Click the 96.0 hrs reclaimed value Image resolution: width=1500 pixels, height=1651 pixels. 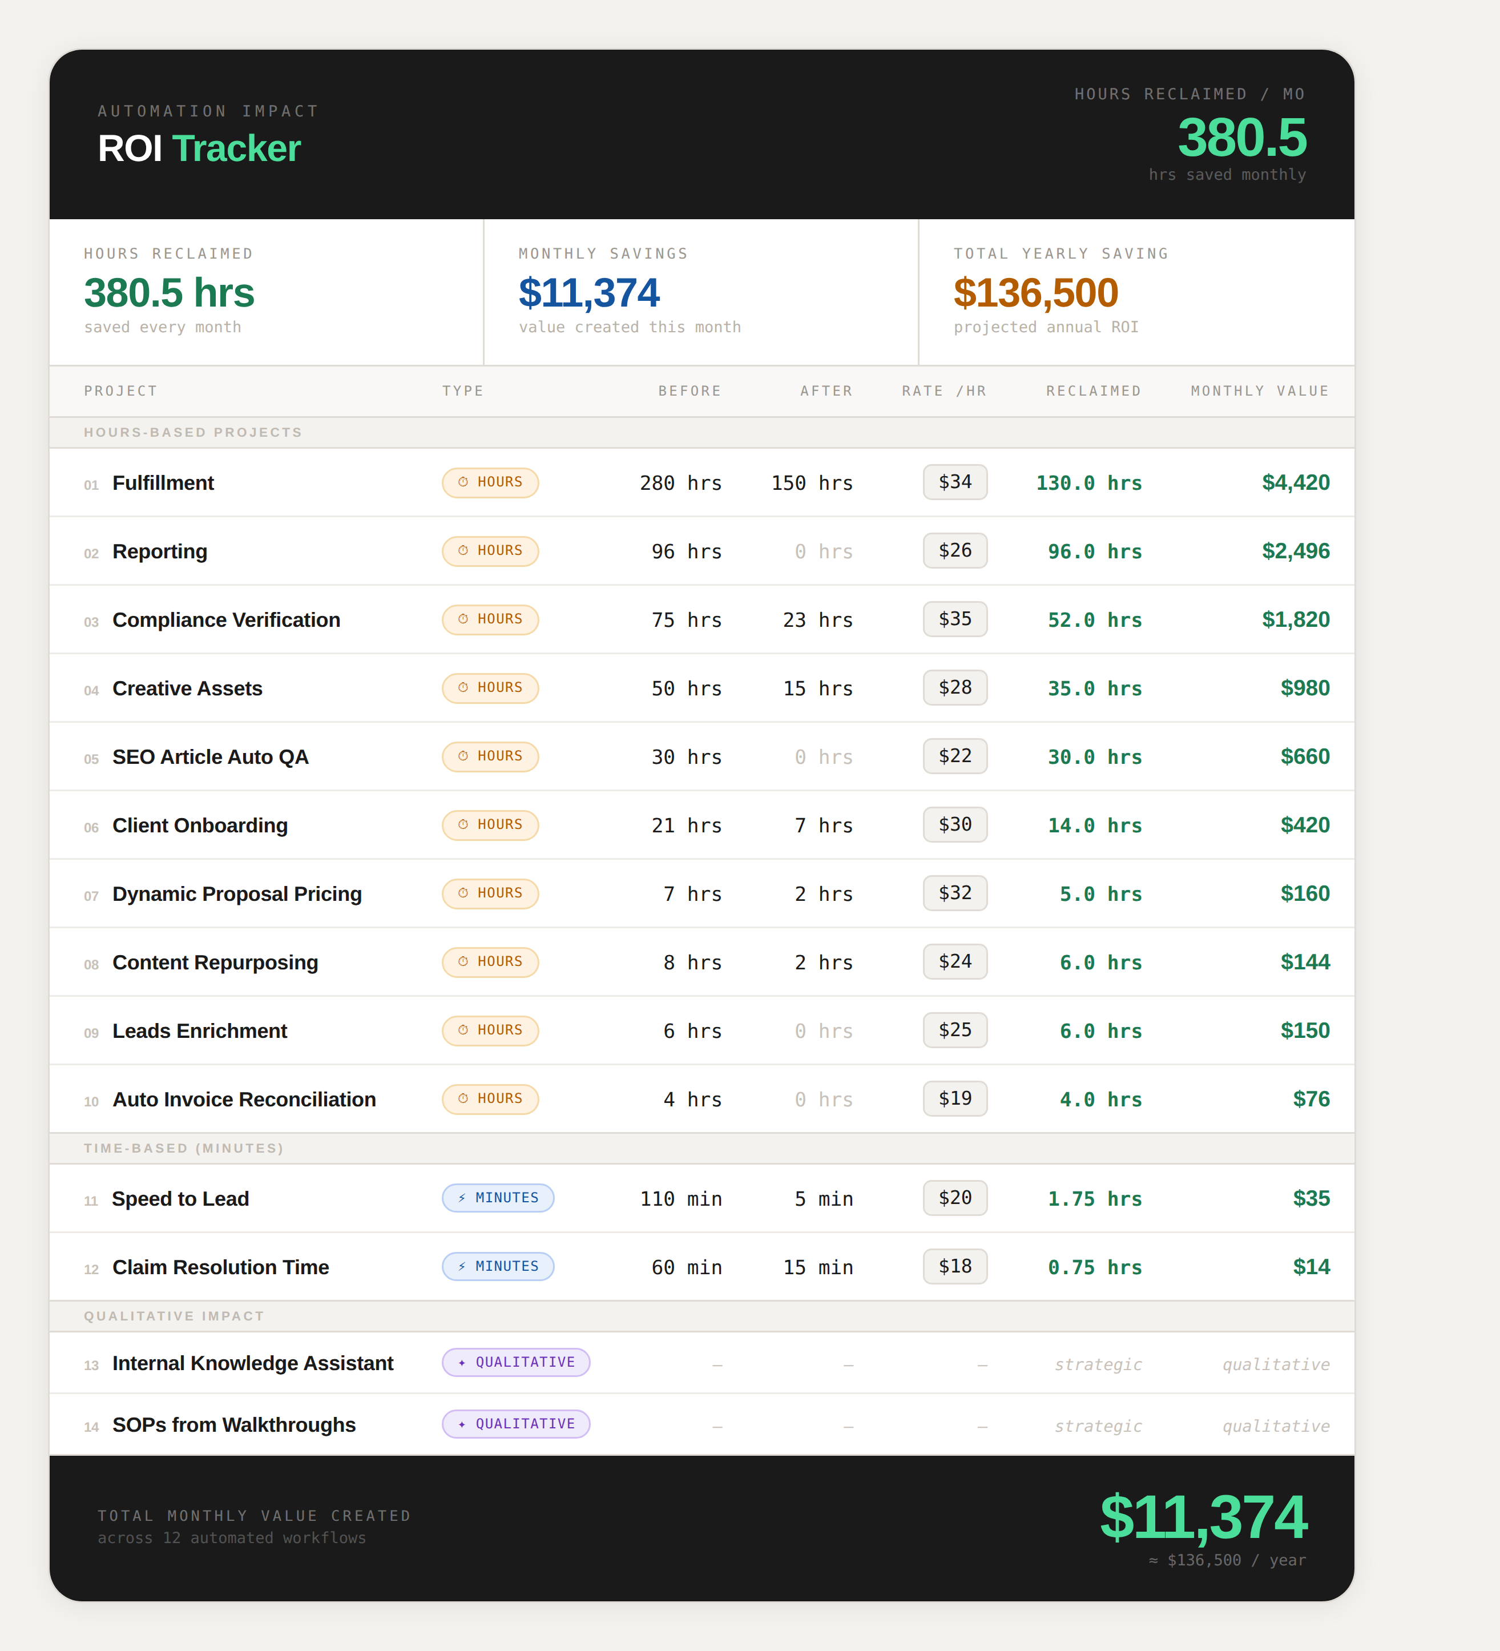1095,552
